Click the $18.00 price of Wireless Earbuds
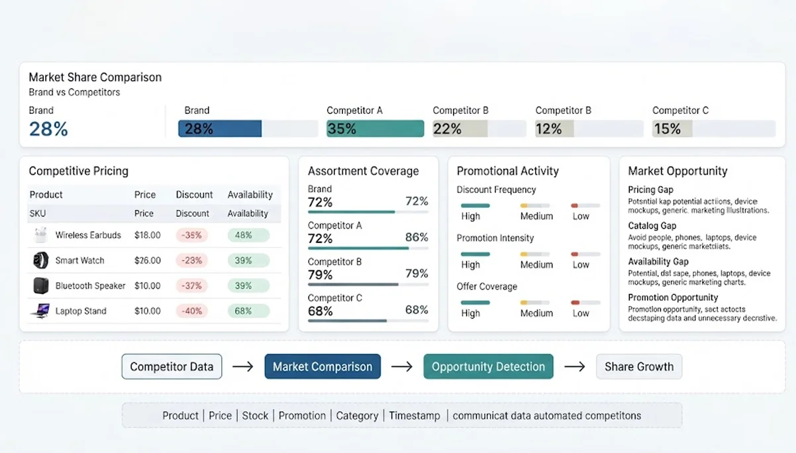The height and width of the screenshot is (453, 796). pyautogui.click(x=148, y=235)
